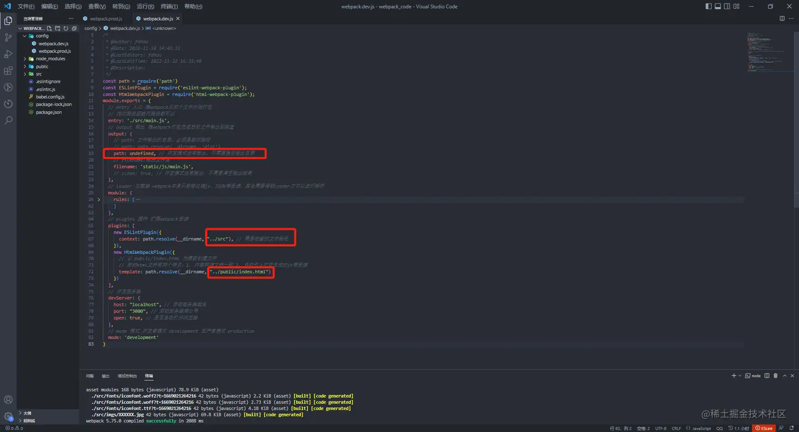
Task: Open the new-terminal launch profile dropdown
Action: pyautogui.click(x=740, y=376)
